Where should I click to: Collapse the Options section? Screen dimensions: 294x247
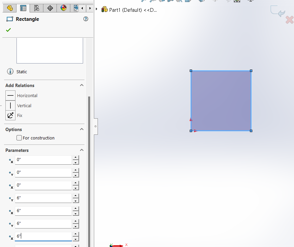click(81, 129)
